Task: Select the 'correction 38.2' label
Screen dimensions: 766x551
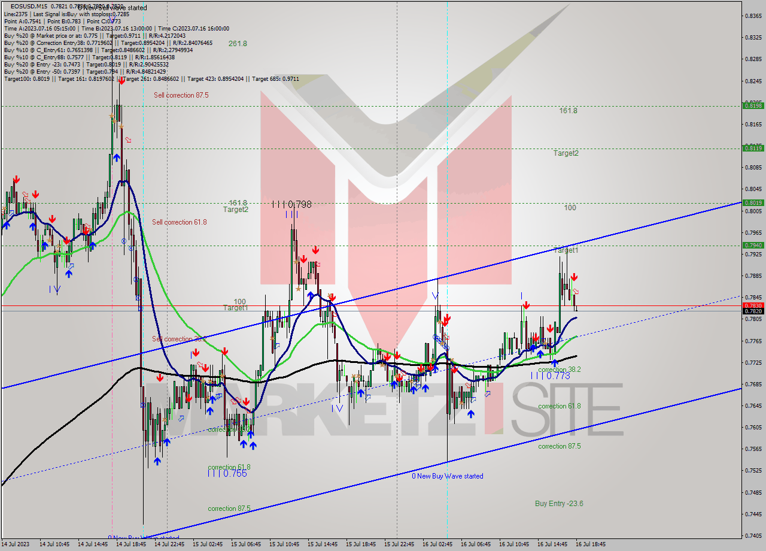Action: click(x=559, y=370)
